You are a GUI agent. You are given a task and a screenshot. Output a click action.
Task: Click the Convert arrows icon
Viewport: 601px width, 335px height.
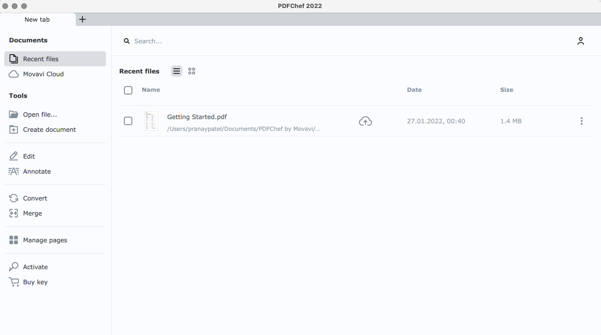click(x=14, y=198)
